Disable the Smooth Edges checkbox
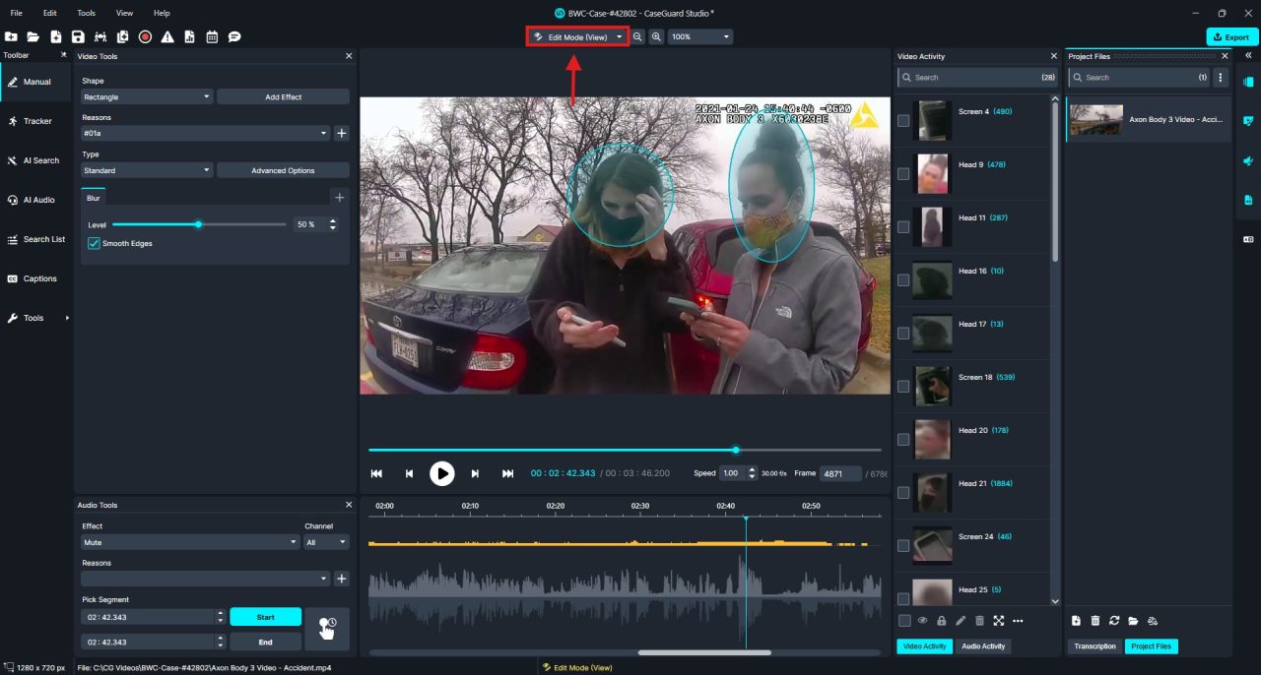Viewport: 1261px width, 675px height. coord(94,243)
